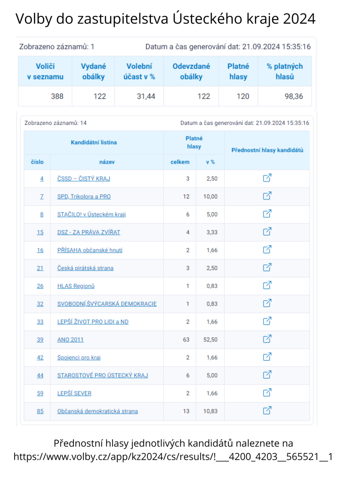
Task: Click list number 44 link
Action: coord(41,375)
